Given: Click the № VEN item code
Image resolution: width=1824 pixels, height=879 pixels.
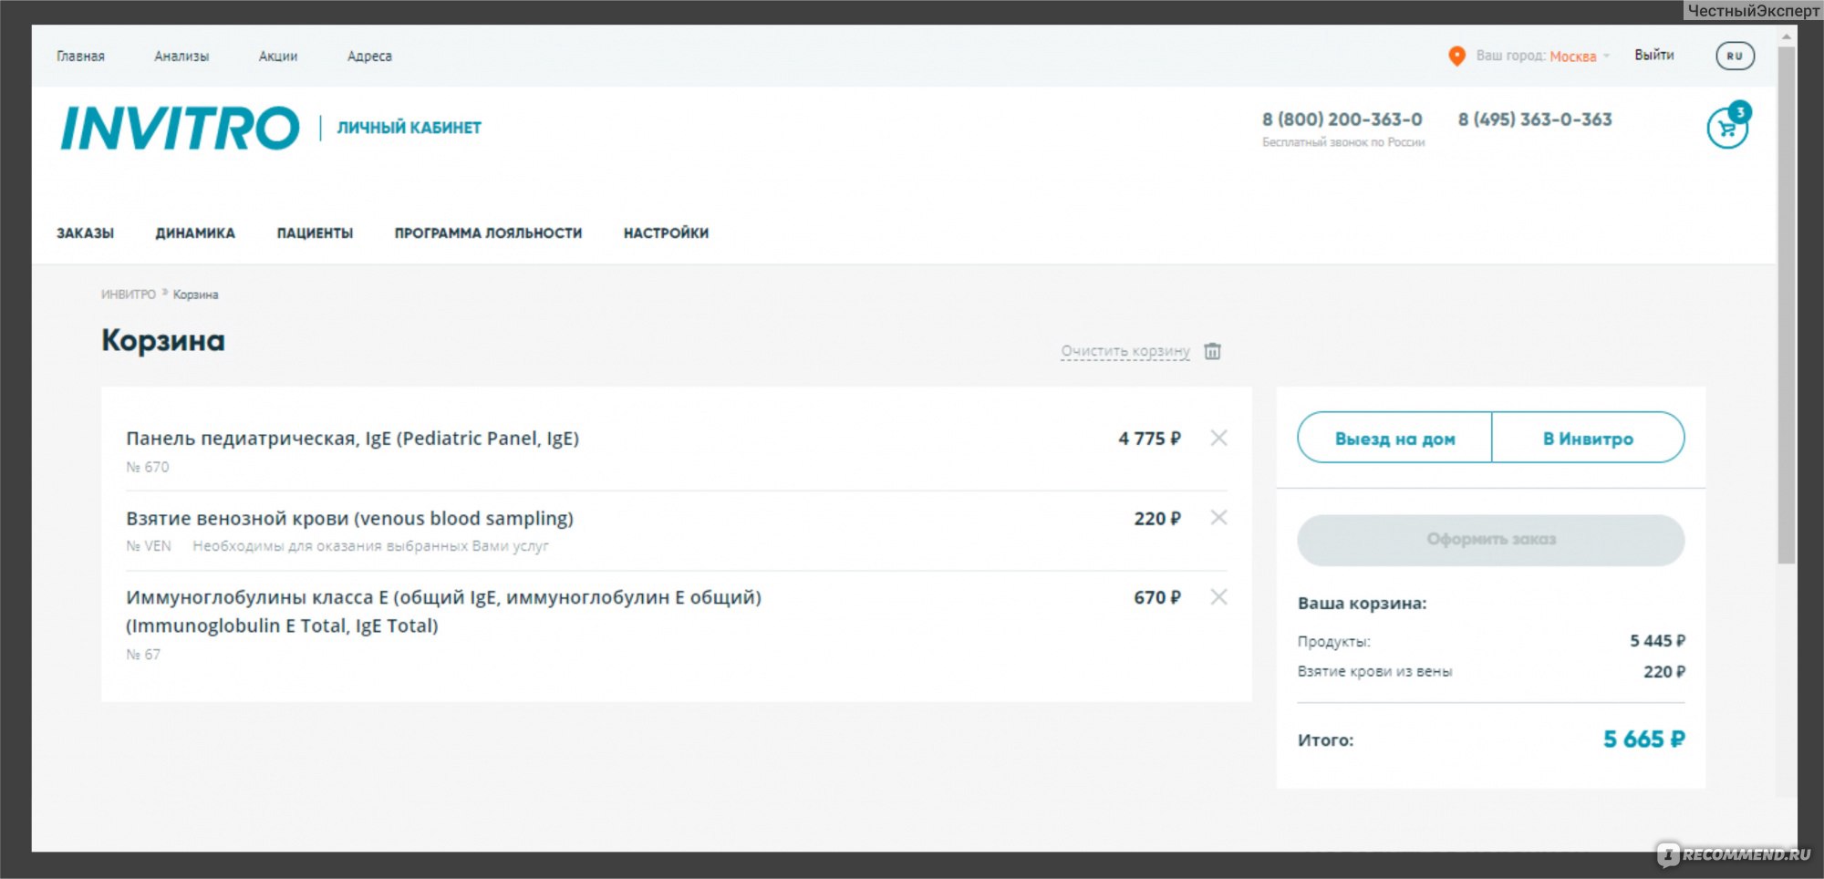Looking at the screenshot, I should [x=149, y=546].
